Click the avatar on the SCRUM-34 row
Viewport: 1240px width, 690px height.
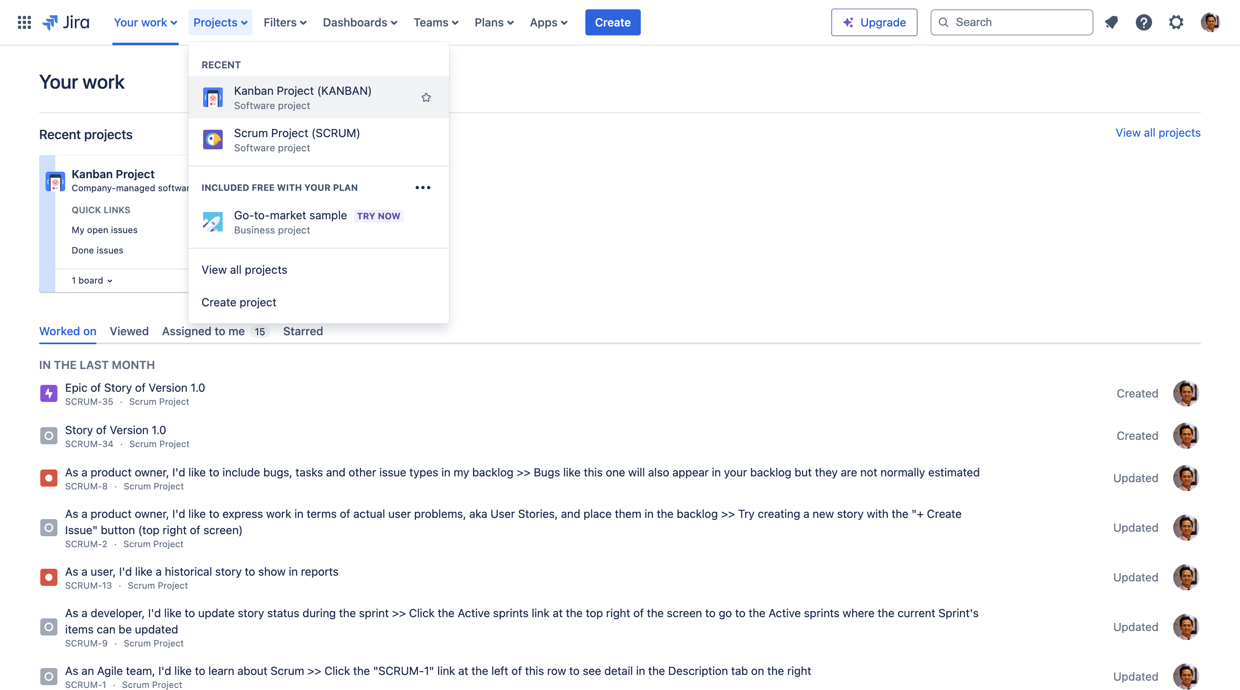(1186, 436)
